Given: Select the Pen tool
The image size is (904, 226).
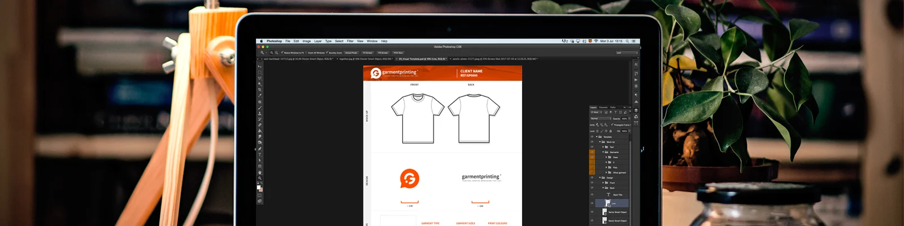Looking at the screenshot, I should coord(260,148).
